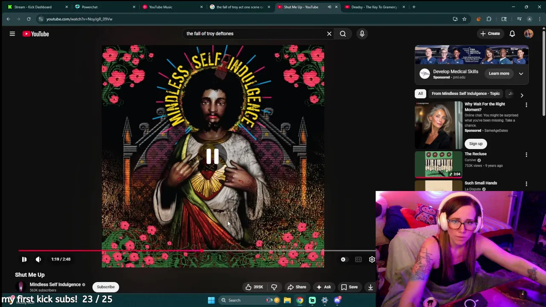546x307 pixels.
Task: Show more filter chips with right arrow
Action: point(522,95)
